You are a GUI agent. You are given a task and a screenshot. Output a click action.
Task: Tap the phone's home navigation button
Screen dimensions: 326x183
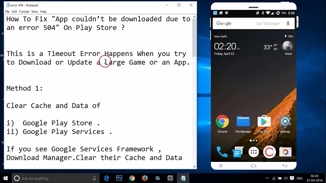pos(253,166)
